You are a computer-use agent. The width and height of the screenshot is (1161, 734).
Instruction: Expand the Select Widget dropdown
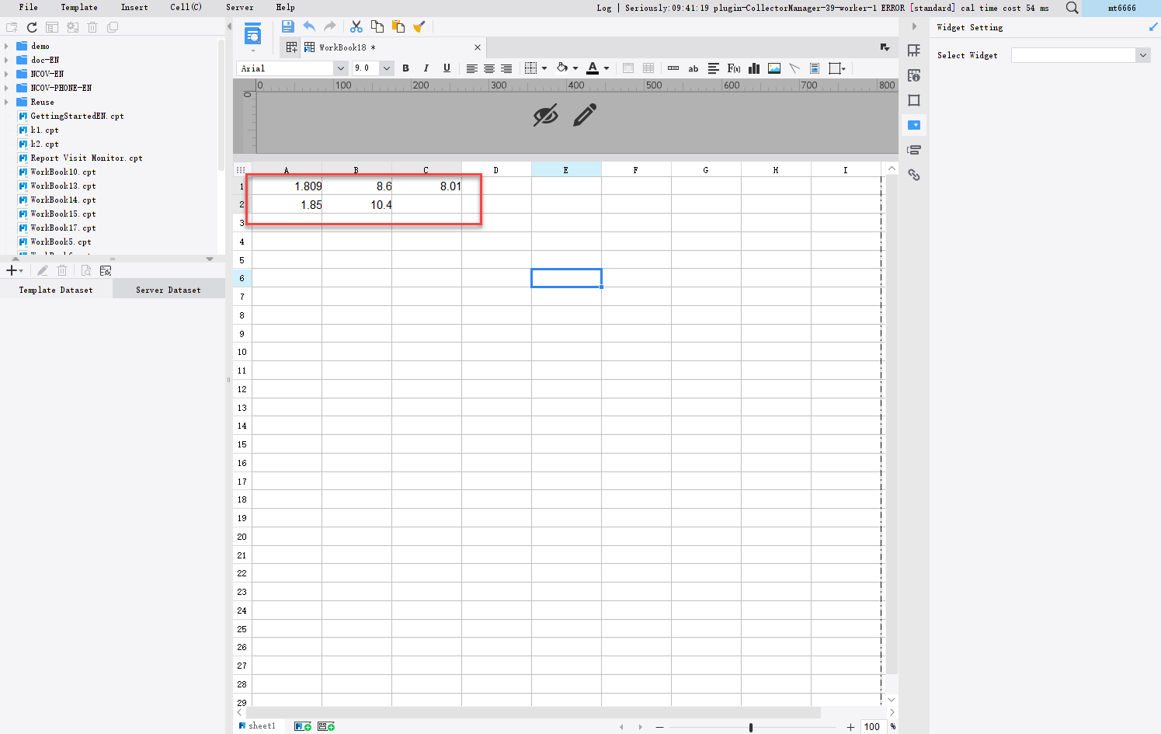pos(1142,55)
